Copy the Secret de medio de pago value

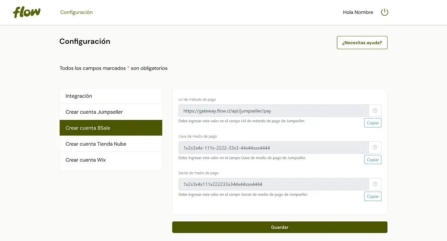tap(373, 196)
